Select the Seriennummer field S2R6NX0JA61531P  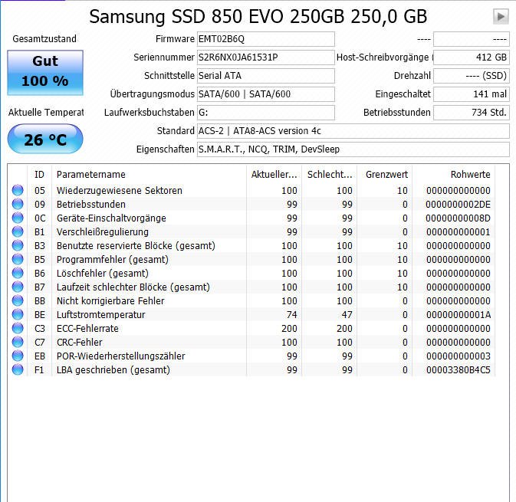pyautogui.click(x=266, y=57)
